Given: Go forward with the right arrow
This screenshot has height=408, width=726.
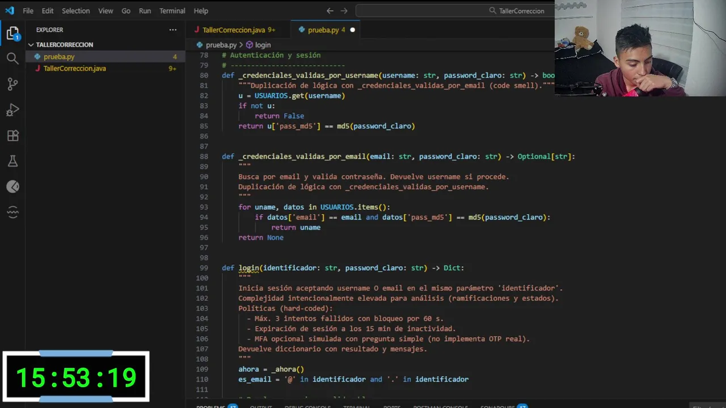Looking at the screenshot, I should tap(344, 11).
